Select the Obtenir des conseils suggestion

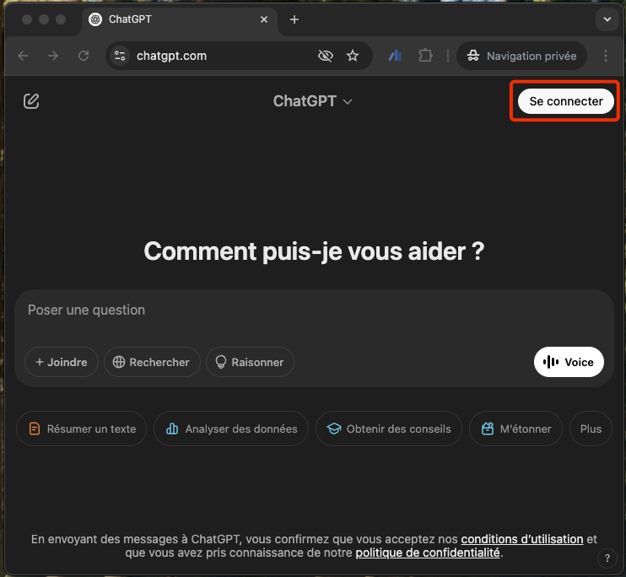point(389,429)
